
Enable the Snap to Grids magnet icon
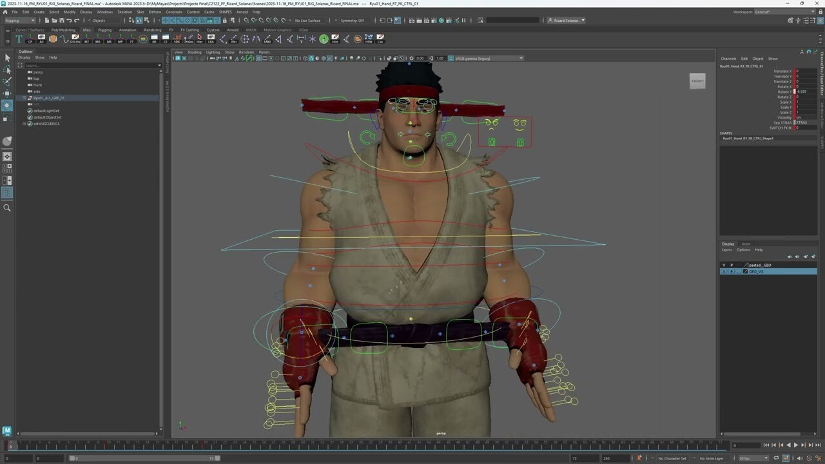click(246, 20)
